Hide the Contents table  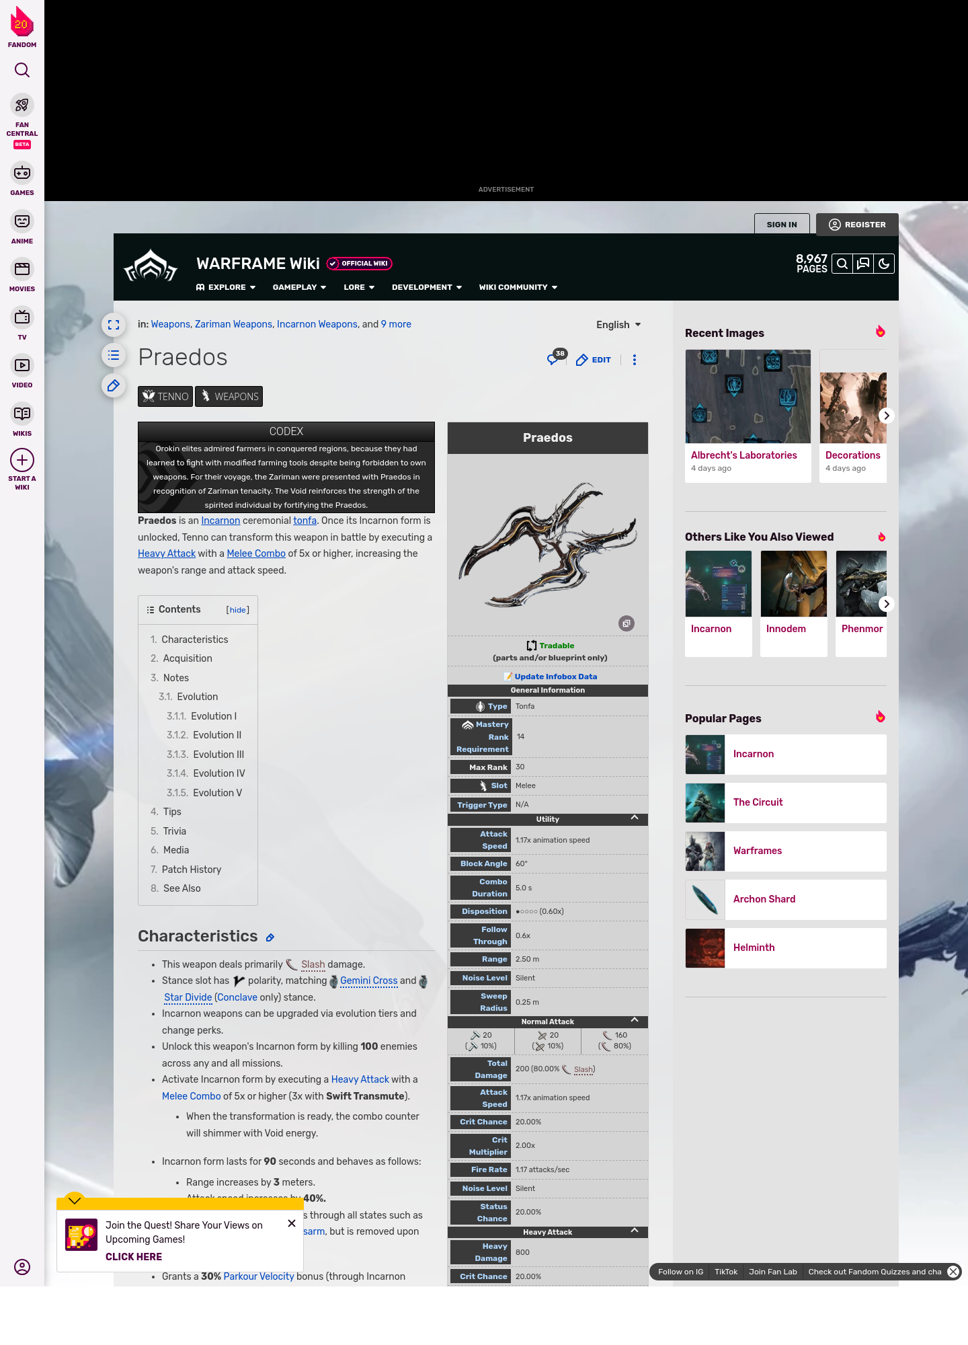pos(238,610)
